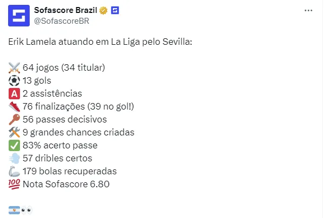Open the Sofascore Brazil display name
The image size is (325, 218).
pos(64,10)
